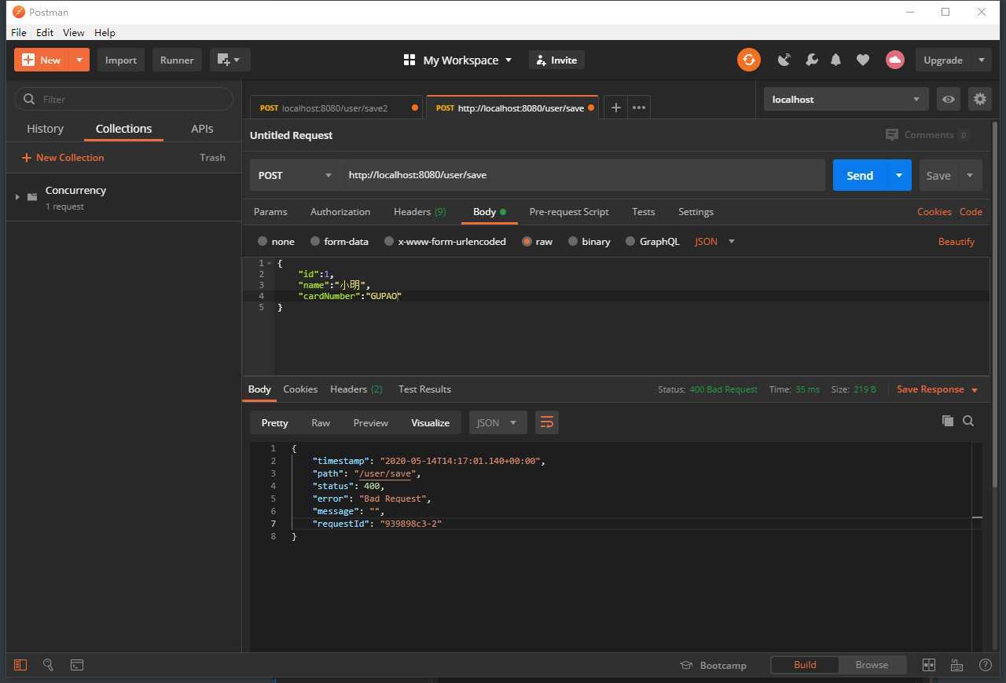Open the wrench settings icon in header
This screenshot has height=683, width=1006.
coord(811,60)
